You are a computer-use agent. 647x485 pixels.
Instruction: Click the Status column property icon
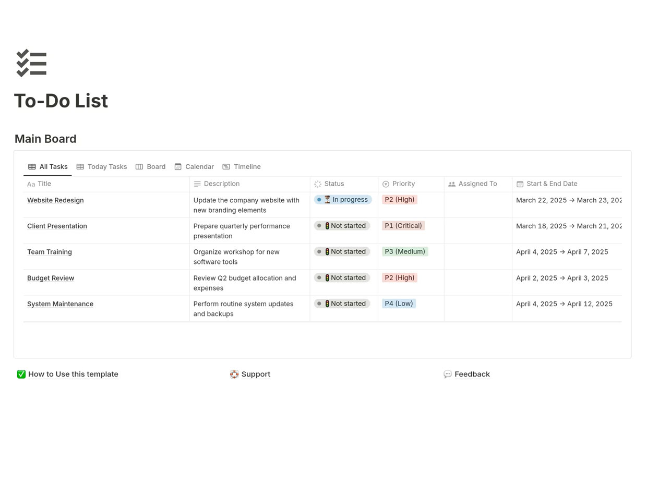317,184
